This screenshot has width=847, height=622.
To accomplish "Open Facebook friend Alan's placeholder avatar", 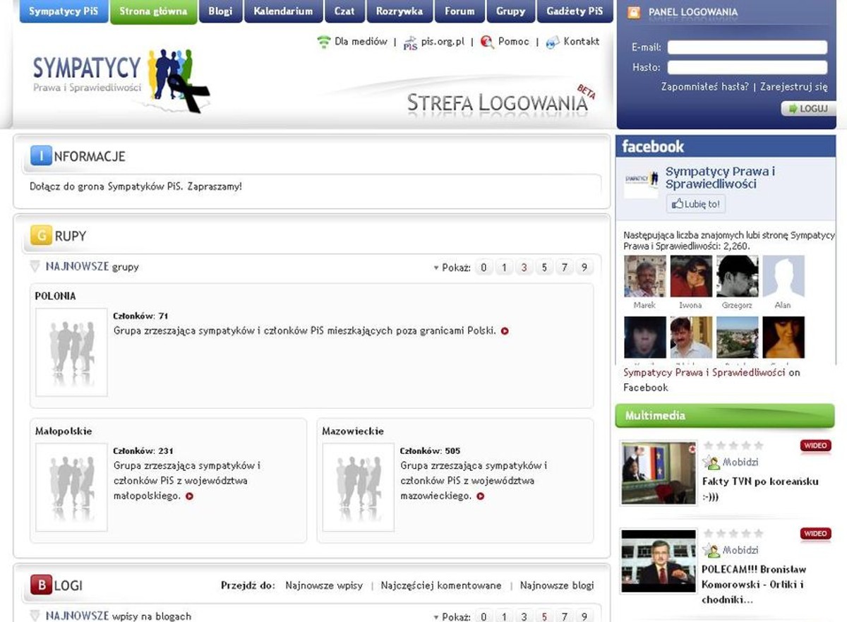I will [x=783, y=276].
